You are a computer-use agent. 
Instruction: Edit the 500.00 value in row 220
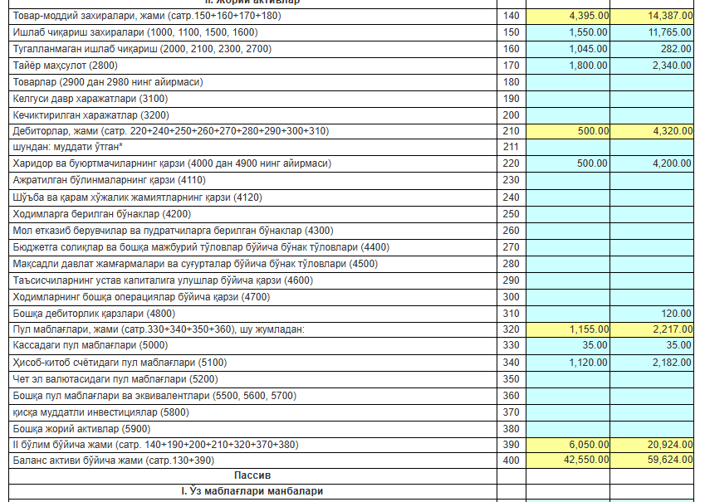tap(568, 163)
